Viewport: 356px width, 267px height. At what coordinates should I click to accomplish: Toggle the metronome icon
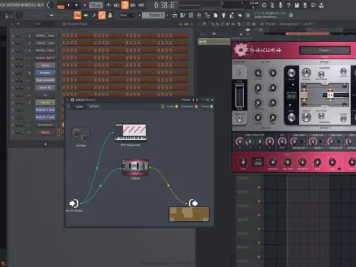click(x=108, y=5)
